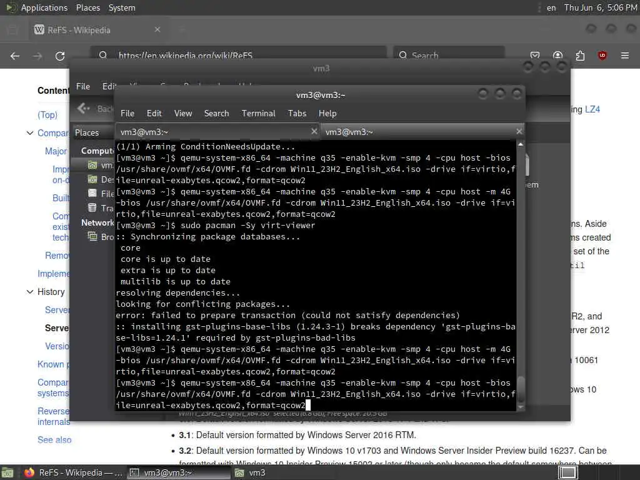640x480 pixels.
Task: Click the Firefox back arrow button
Action: pyautogui.click(x=15, y=56)
